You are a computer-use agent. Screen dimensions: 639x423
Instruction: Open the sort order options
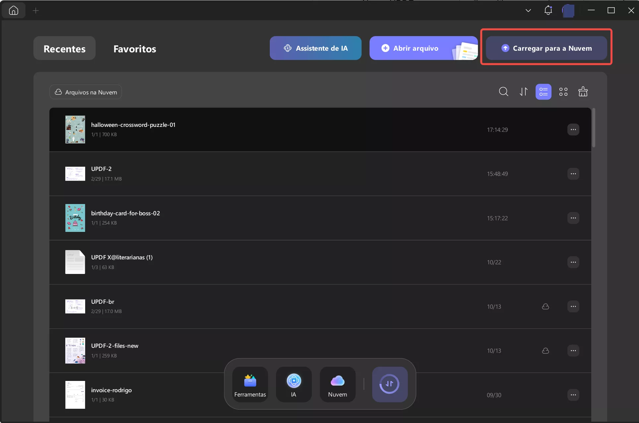pos(523,91)
